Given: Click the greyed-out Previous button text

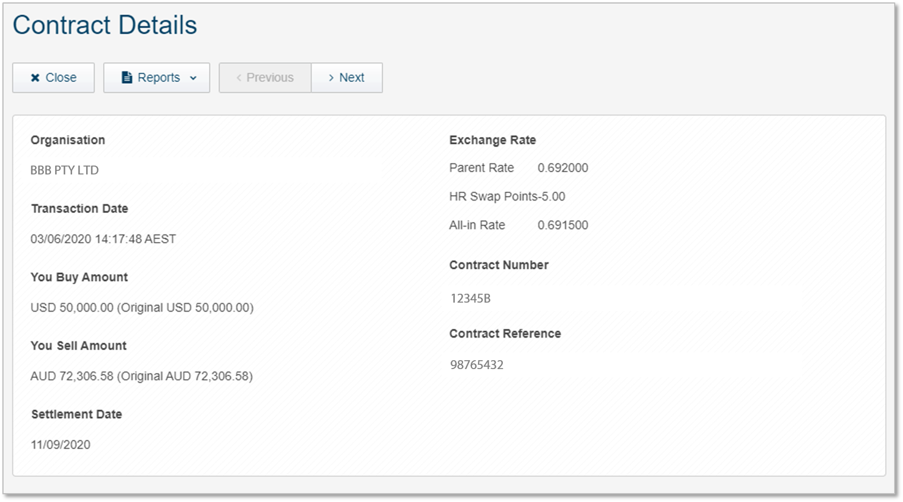Looking at the screenshot, I should click(x=270, y=78).
